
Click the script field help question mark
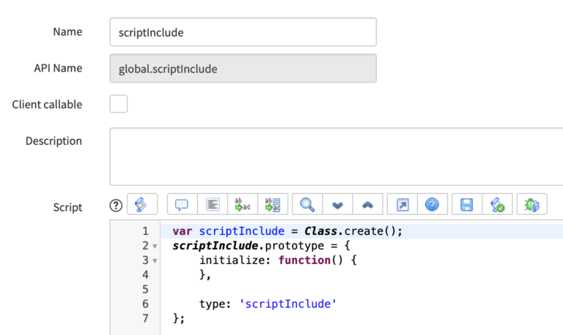coord(115,206)
